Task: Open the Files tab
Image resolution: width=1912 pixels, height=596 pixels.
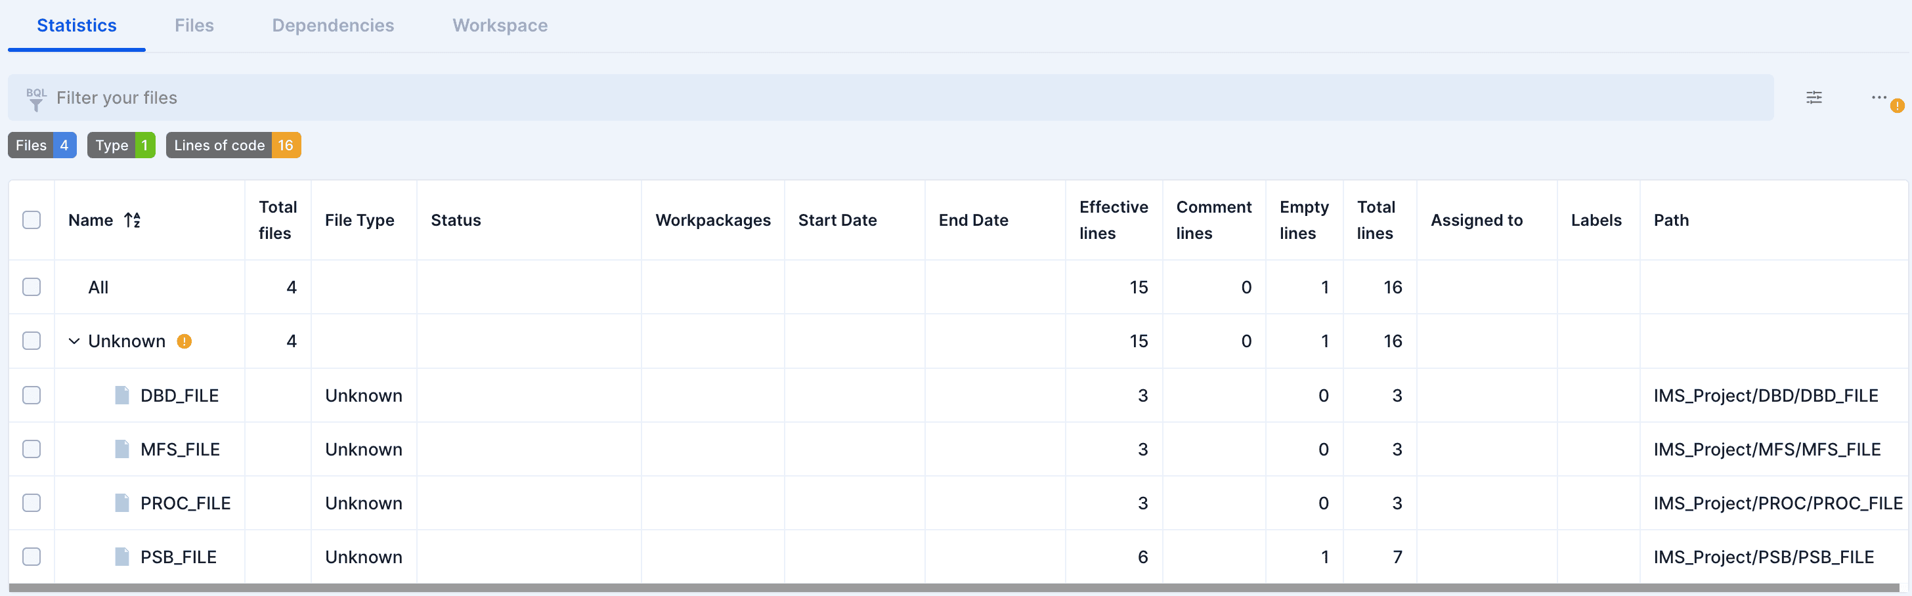Action: [x=194, y=25]
